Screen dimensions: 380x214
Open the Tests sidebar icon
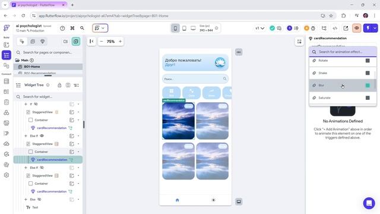(x=7, y=155)
